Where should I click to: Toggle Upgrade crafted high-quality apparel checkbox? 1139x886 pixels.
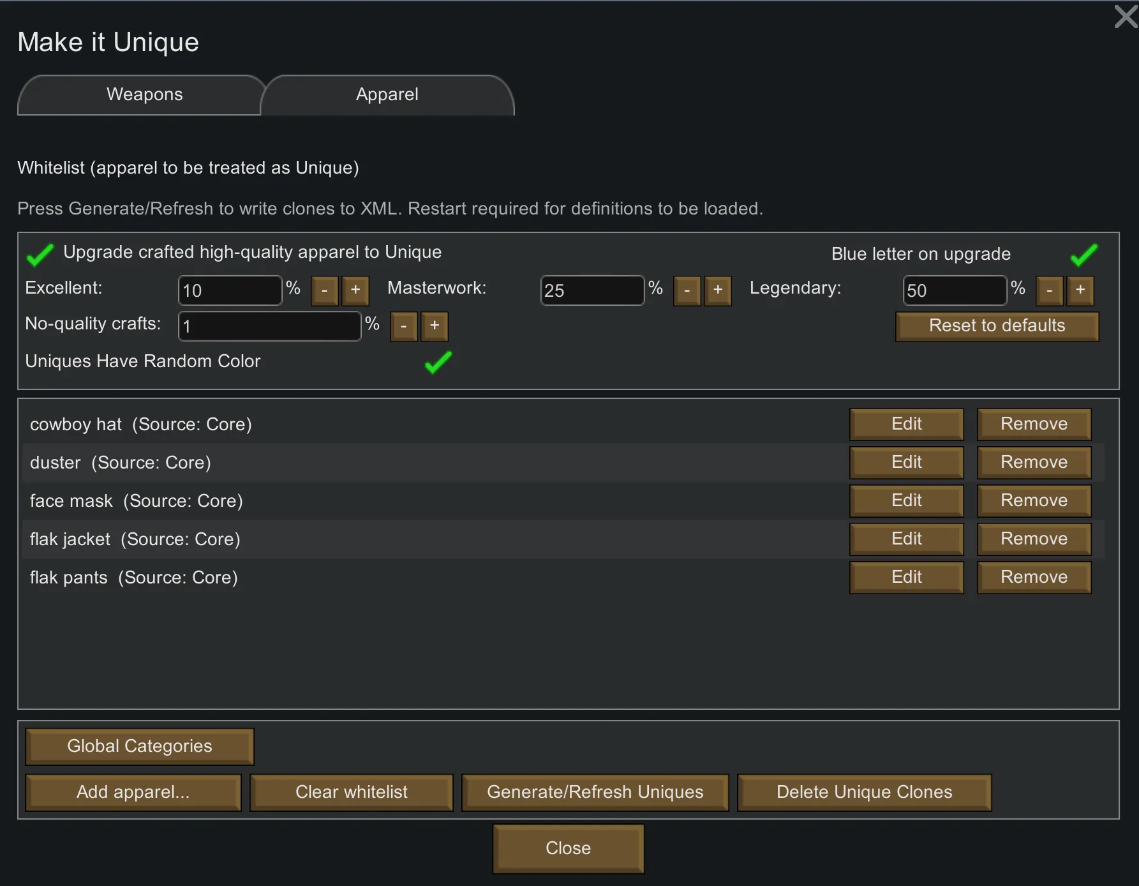[x=40, y=255]
